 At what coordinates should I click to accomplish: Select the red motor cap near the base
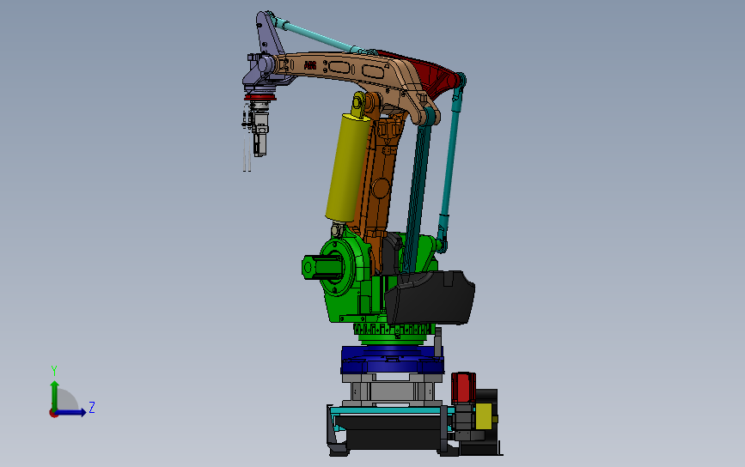[x=463, y=387]
